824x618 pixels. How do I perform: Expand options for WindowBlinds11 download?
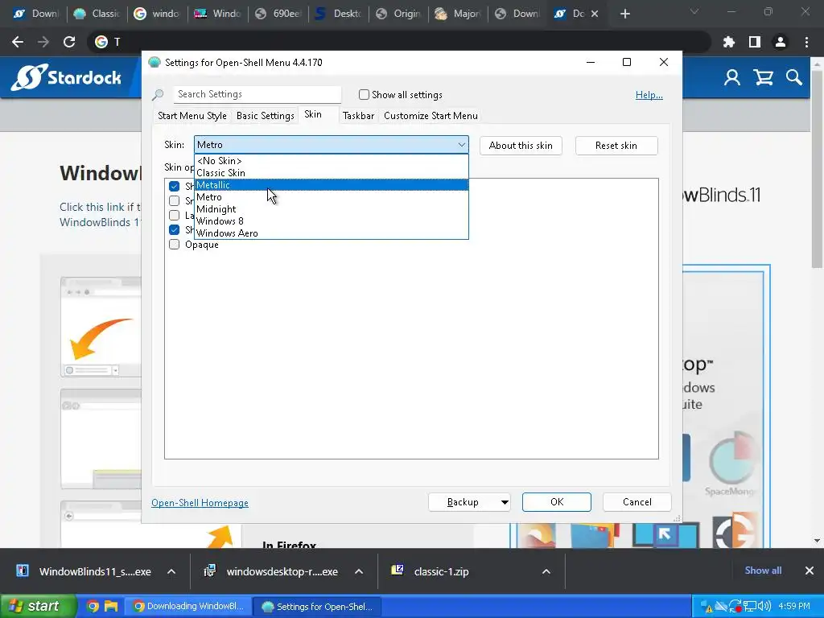(x=171, y=571)
